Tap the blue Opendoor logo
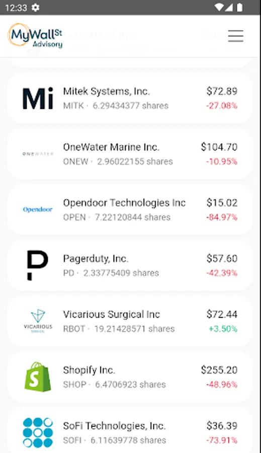Viewport: 261px width, 453px height. coord(38,209)
